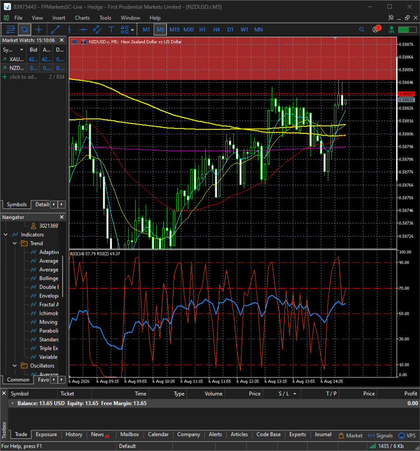
Task: Open the File menu
Action: pyautogui.click(x=19, y=18)
